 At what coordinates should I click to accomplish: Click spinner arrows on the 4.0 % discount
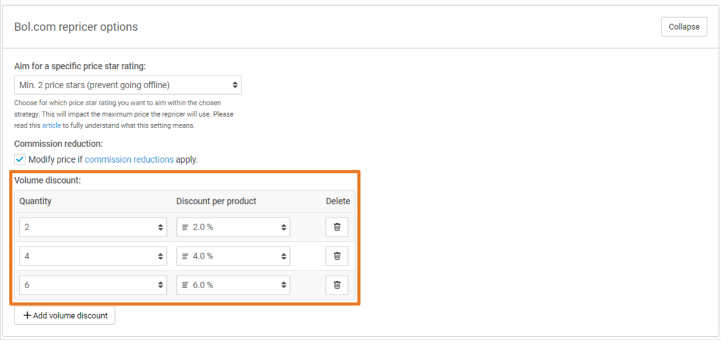point(284,256)
